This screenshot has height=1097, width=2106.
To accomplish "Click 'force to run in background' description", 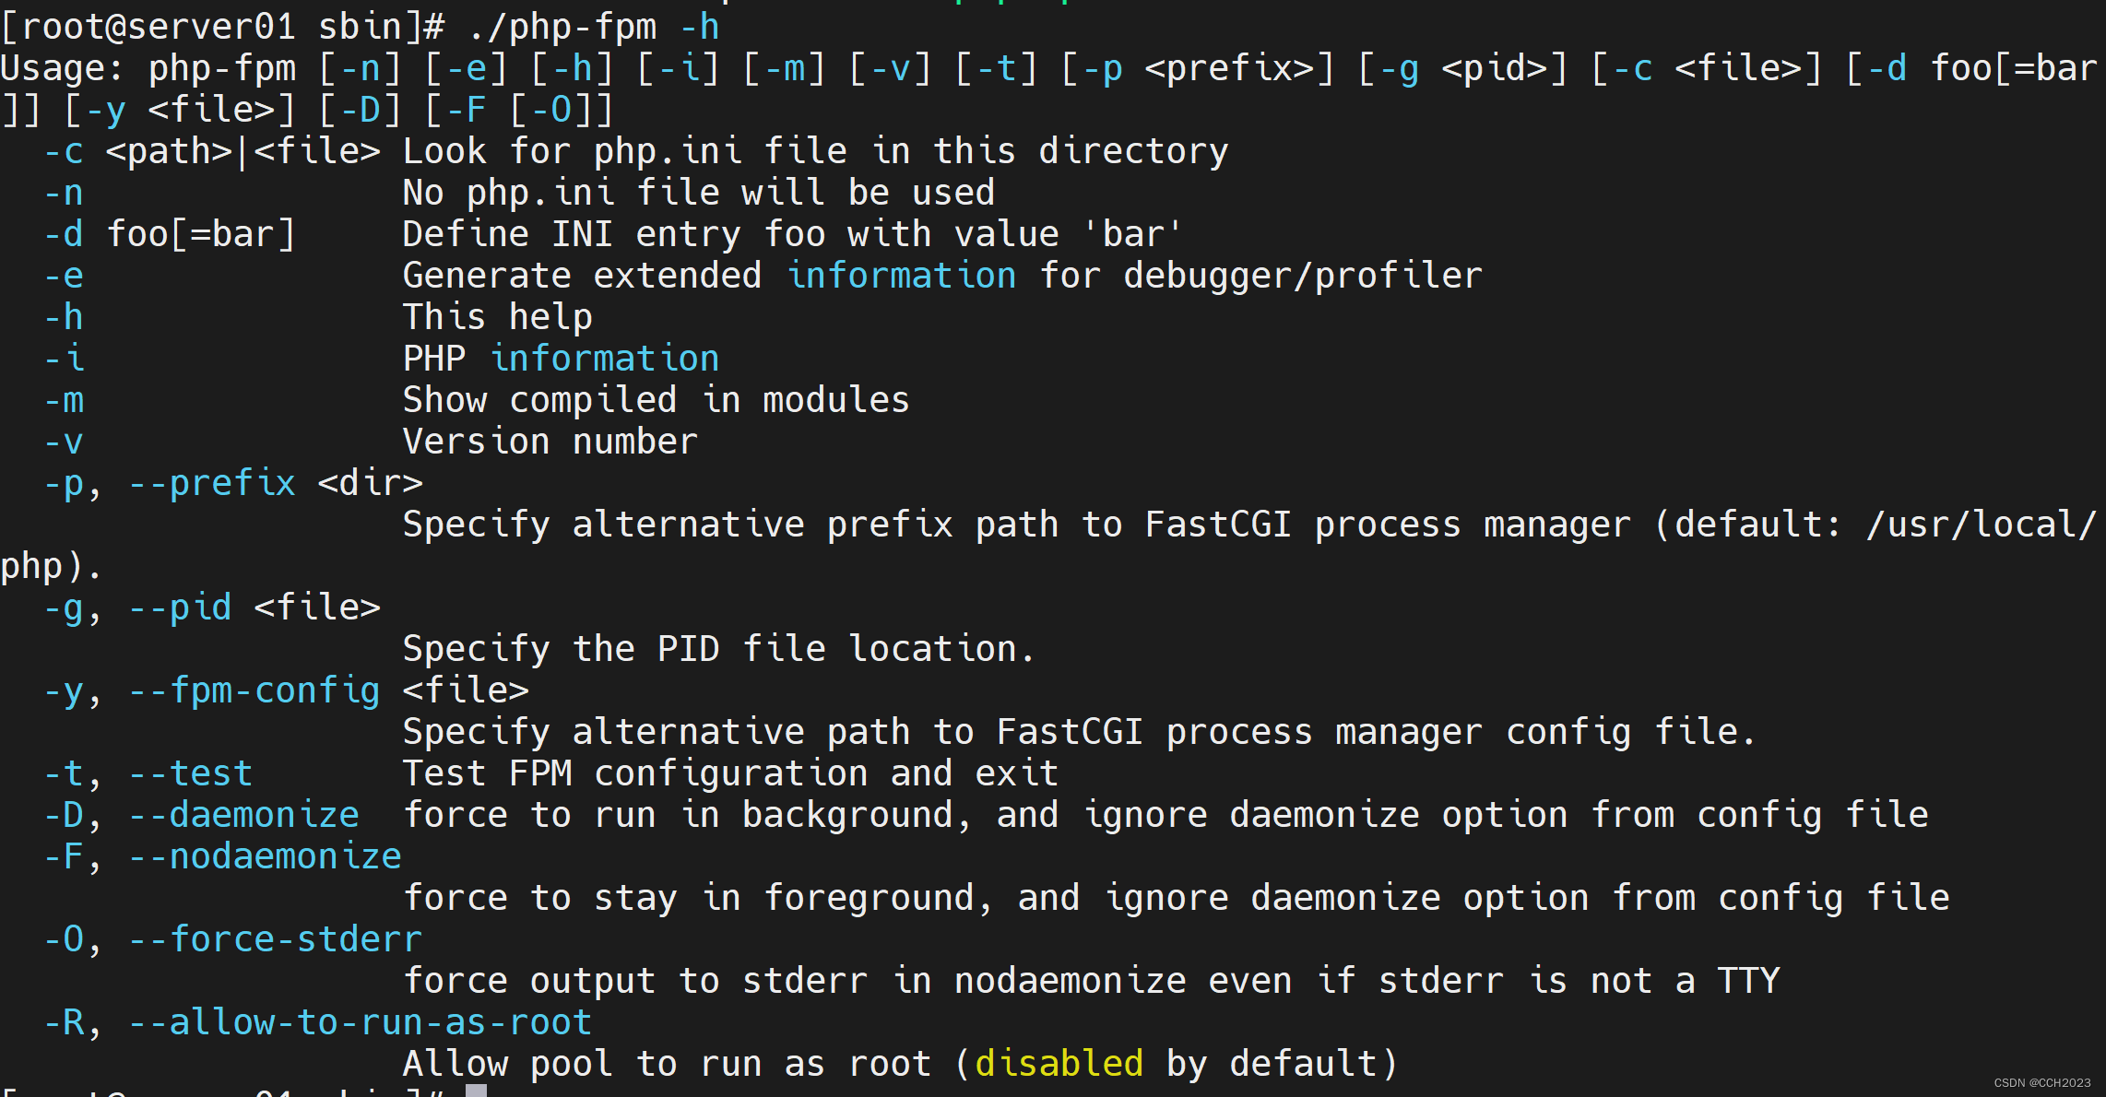I will pyautogui.click(x=1166, y=815).
